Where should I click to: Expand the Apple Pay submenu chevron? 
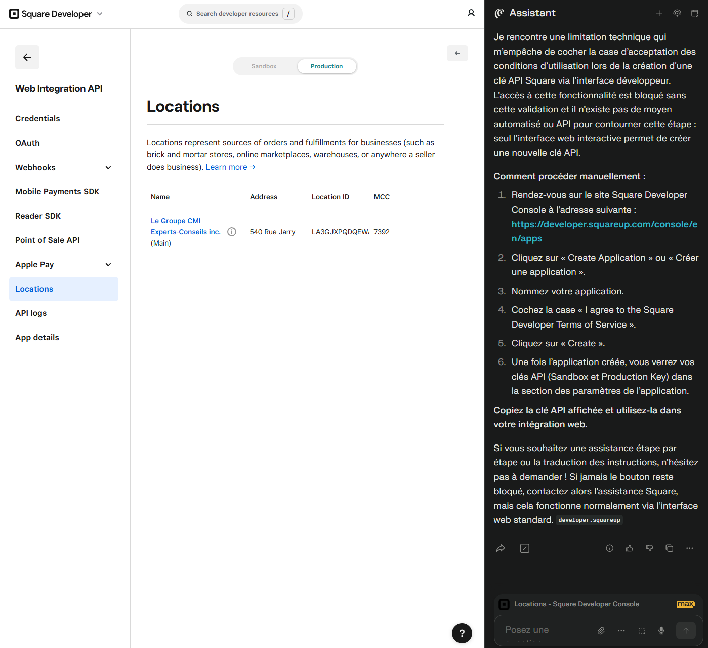pos(108,265)
